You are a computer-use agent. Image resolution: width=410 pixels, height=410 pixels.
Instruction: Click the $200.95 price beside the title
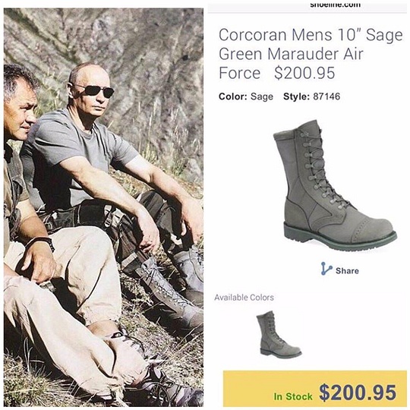304,73
